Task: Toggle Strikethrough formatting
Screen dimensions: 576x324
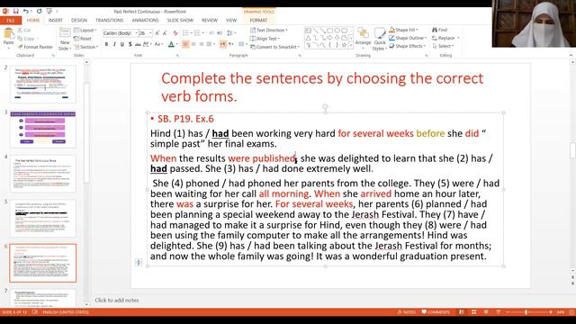Action: point(138,44)
